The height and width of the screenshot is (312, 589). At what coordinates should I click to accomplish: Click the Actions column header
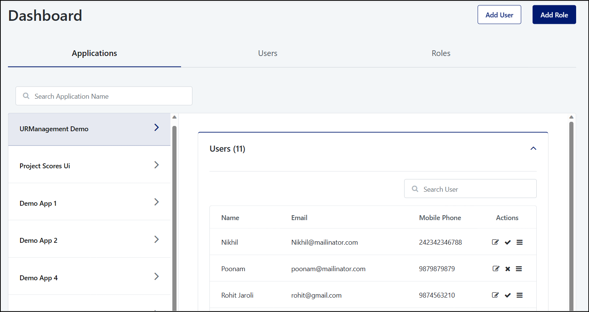pyautogui.click(x=507, y=218)
